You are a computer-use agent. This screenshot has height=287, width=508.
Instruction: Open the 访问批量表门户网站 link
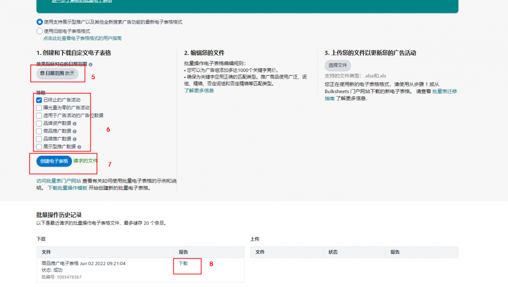coord(59,181)
